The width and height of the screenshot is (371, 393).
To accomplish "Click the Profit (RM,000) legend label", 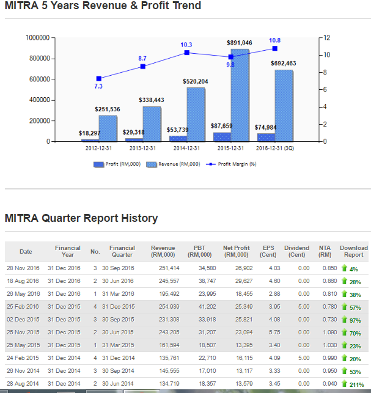I will tap(123, 164).
